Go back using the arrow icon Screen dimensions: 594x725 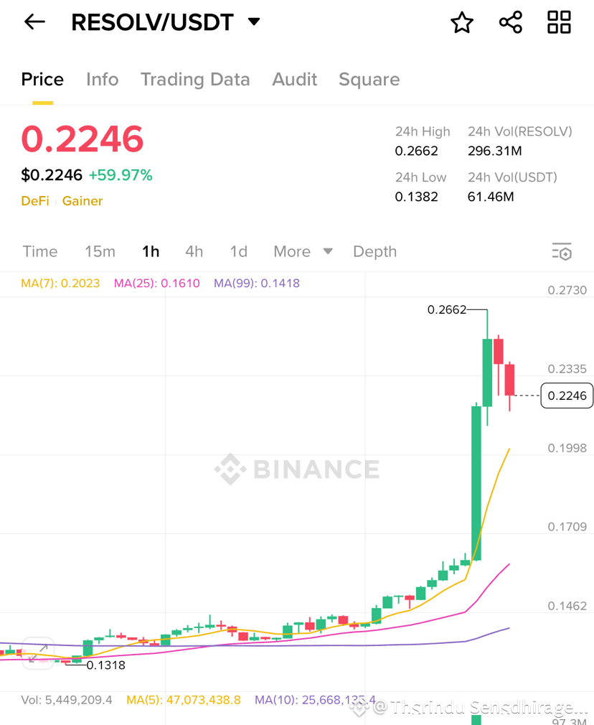34,22
